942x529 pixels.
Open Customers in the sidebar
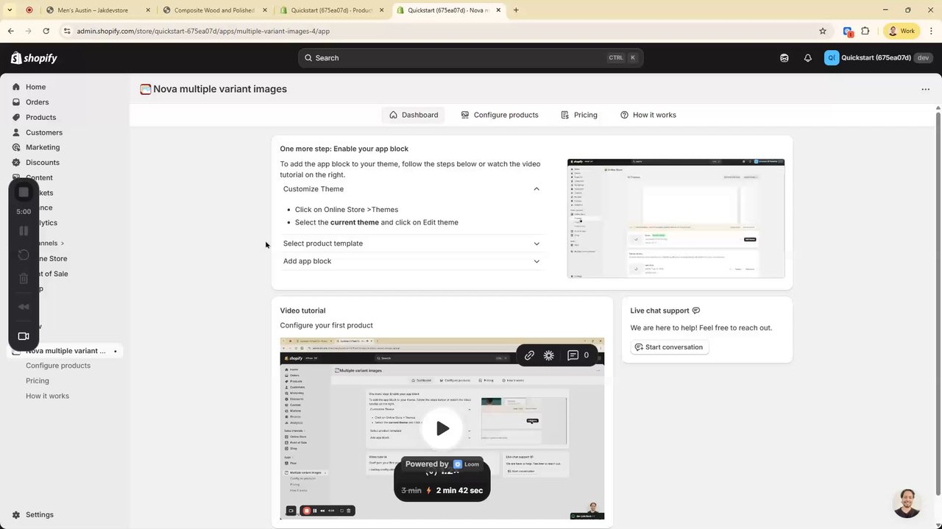coord(43,132)
